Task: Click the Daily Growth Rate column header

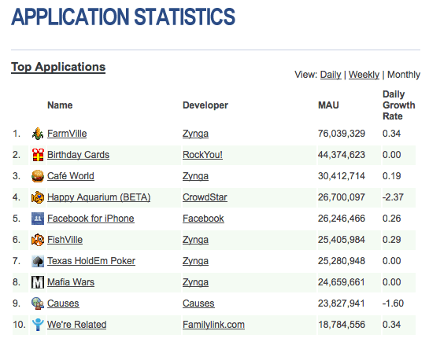Action: point(398,105)
